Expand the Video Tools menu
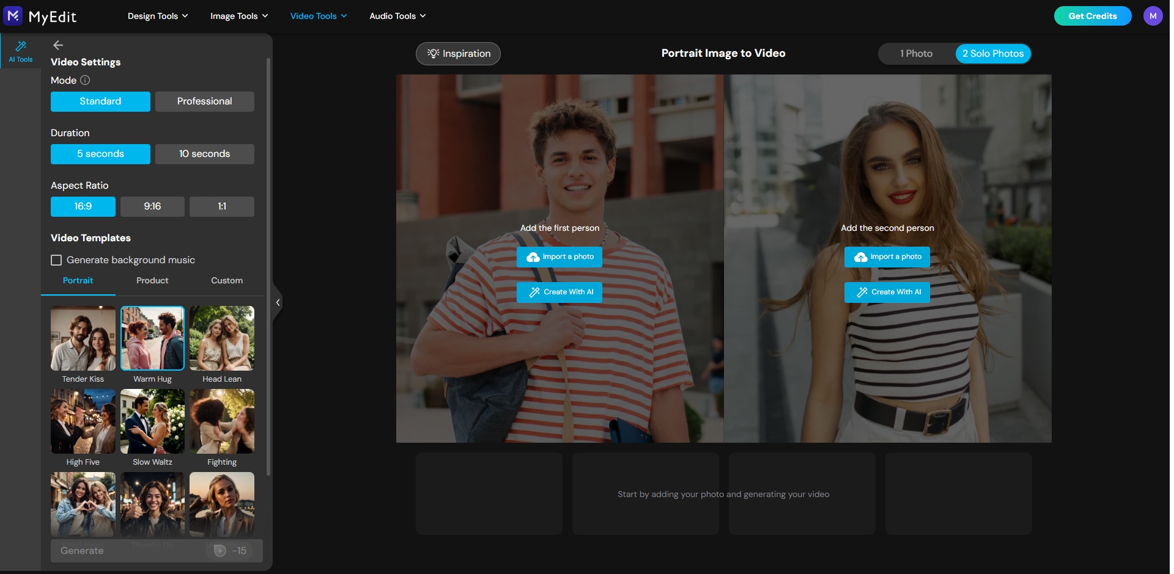The image size is (1174, 574). click(x=319, y=16)
